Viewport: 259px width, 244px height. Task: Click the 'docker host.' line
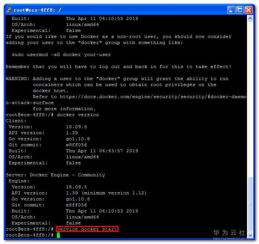click(x=50, y=91)
